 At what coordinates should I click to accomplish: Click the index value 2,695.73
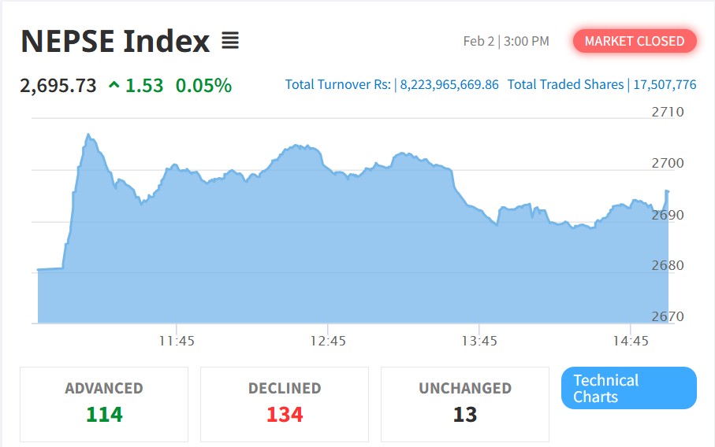click(x=58, y=85)
